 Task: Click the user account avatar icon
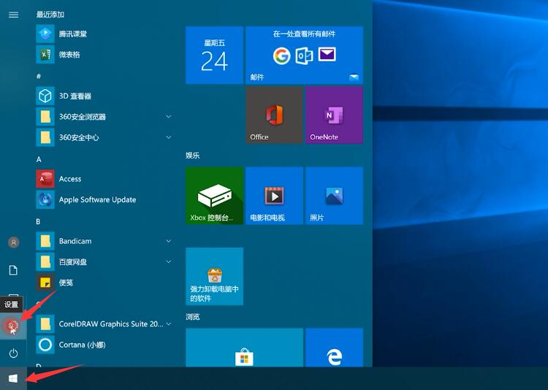(13, 242)
